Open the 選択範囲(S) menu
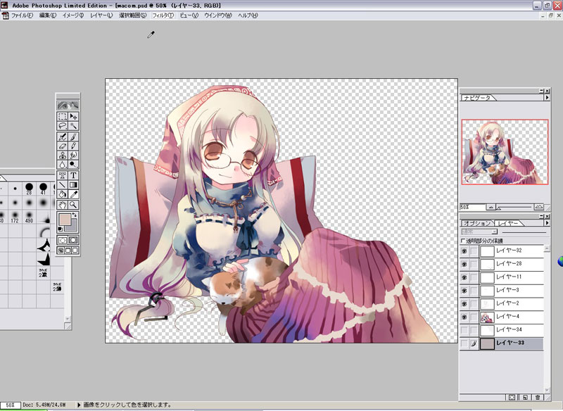 (133, 15)
